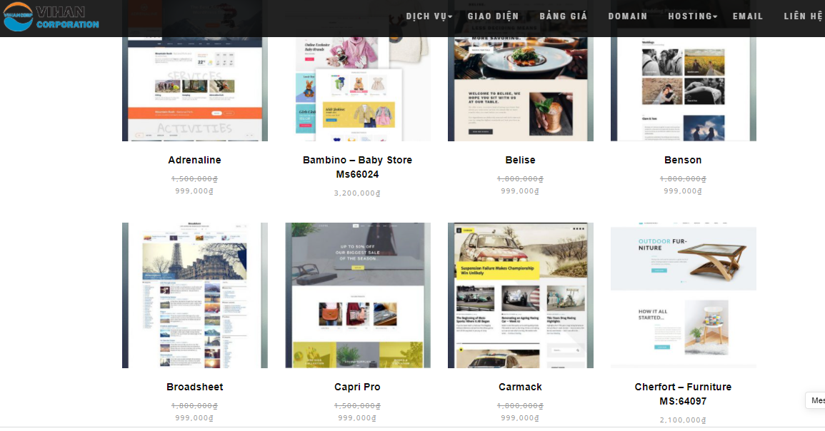Image resolution: width=825 pixels, height=431 pixels.
Task: Open the Messenger chat widget
Action: [816, 400]
